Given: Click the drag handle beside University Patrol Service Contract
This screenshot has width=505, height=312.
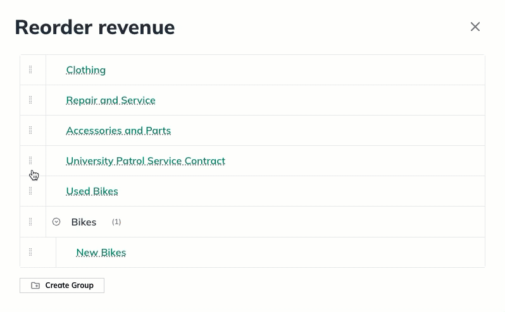Looking at the screenshot, I should tap(30, 161).
